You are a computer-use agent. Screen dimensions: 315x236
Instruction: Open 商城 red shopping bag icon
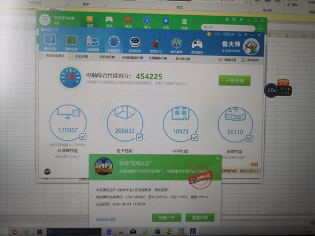[128, 20]
